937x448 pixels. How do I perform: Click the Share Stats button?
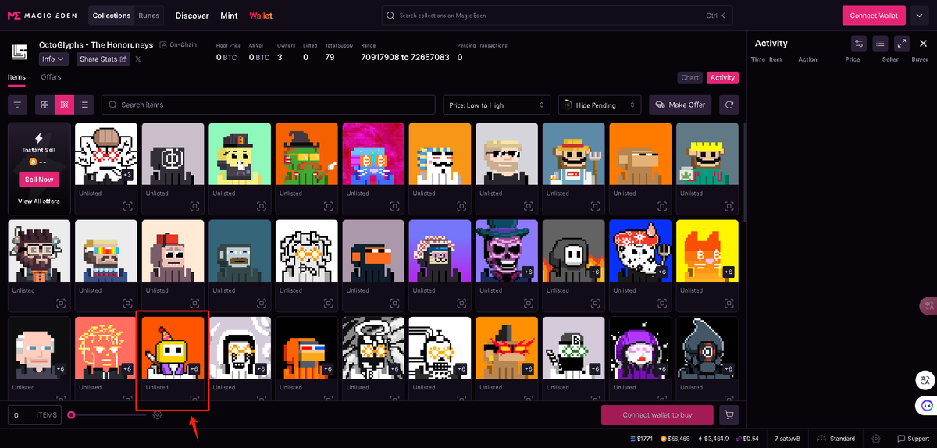102,59
